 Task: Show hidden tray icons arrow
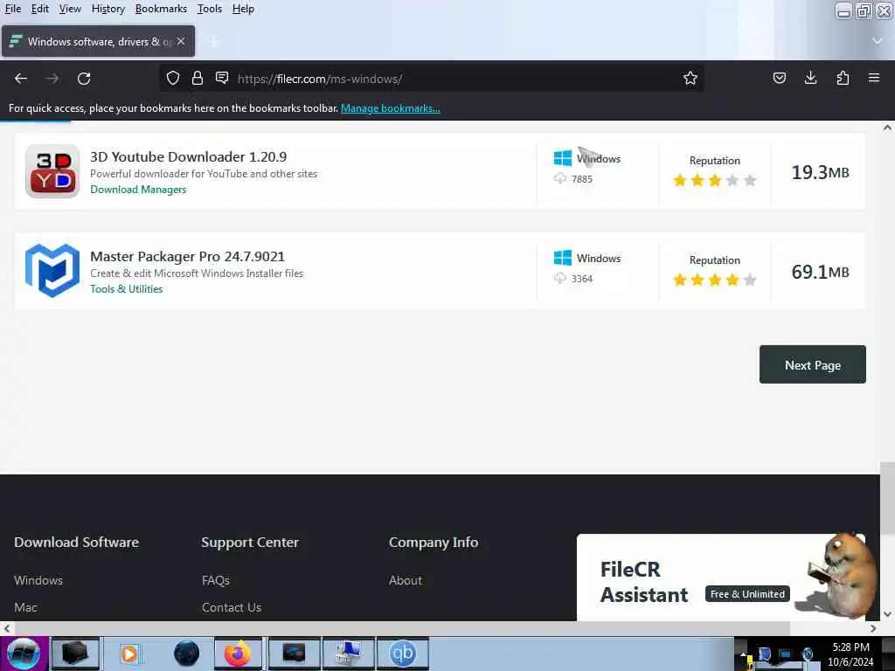click(743, 654)
